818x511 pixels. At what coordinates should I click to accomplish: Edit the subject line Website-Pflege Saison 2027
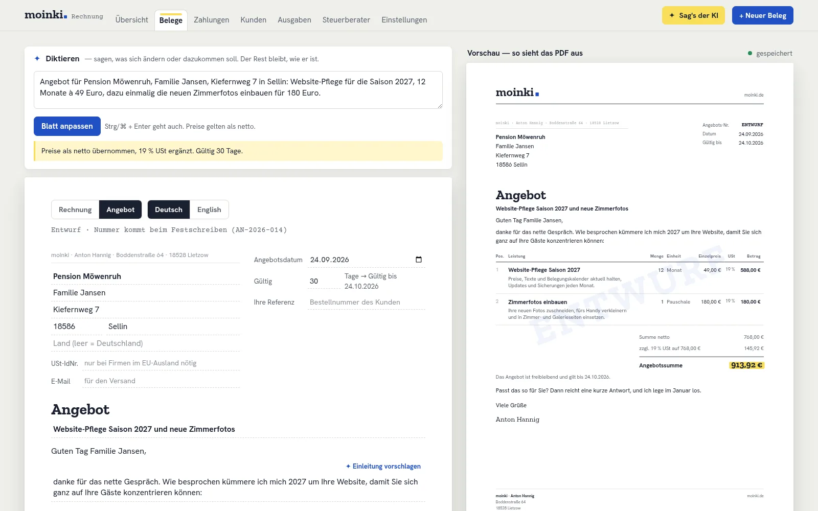(x=238, y=429)
